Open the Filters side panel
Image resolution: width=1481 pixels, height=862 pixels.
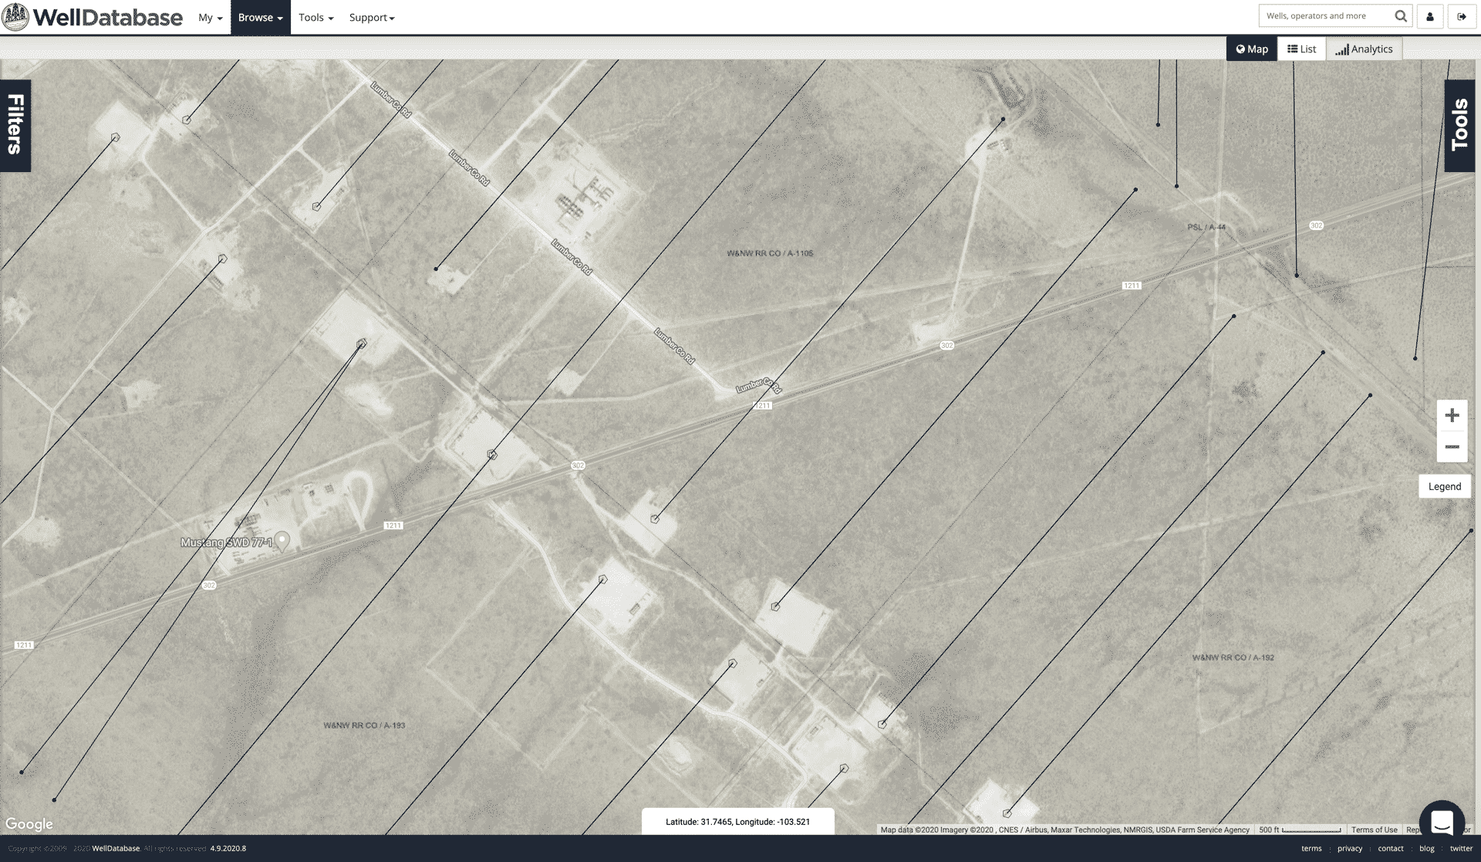pos(15,125)
